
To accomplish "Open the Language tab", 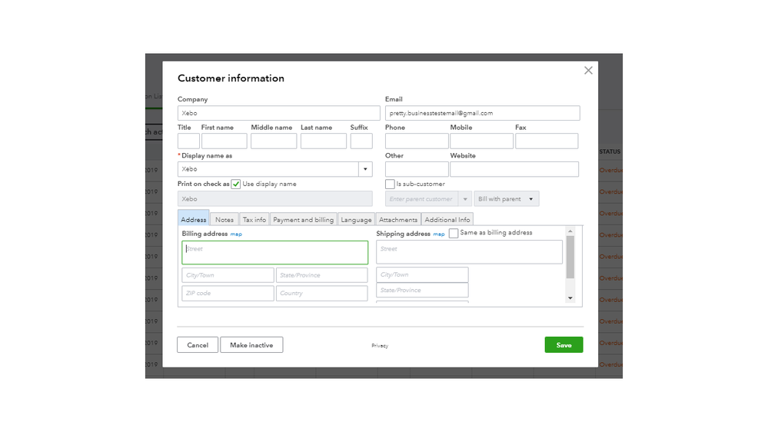I will coord(356,219).
